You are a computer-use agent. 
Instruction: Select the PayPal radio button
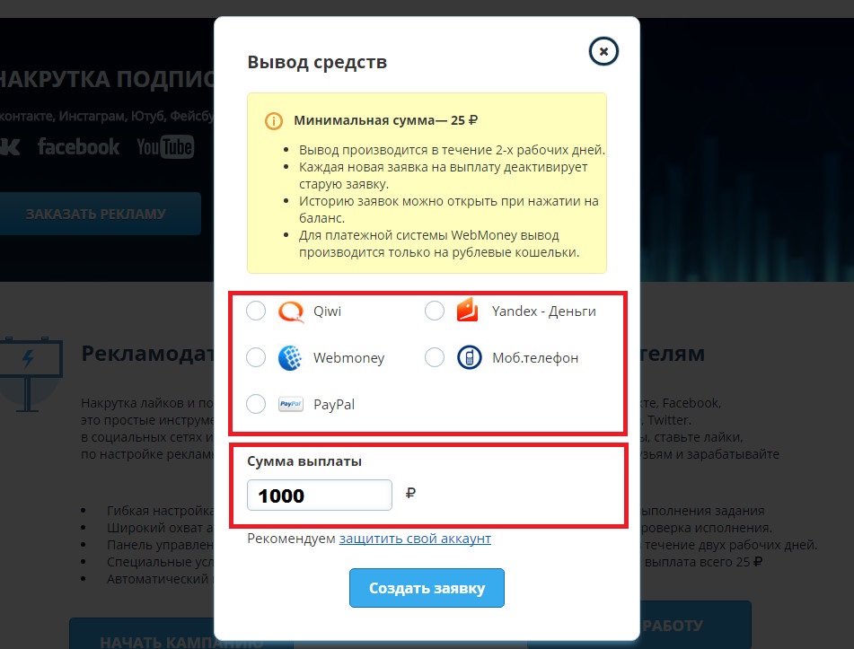[256, 404]
